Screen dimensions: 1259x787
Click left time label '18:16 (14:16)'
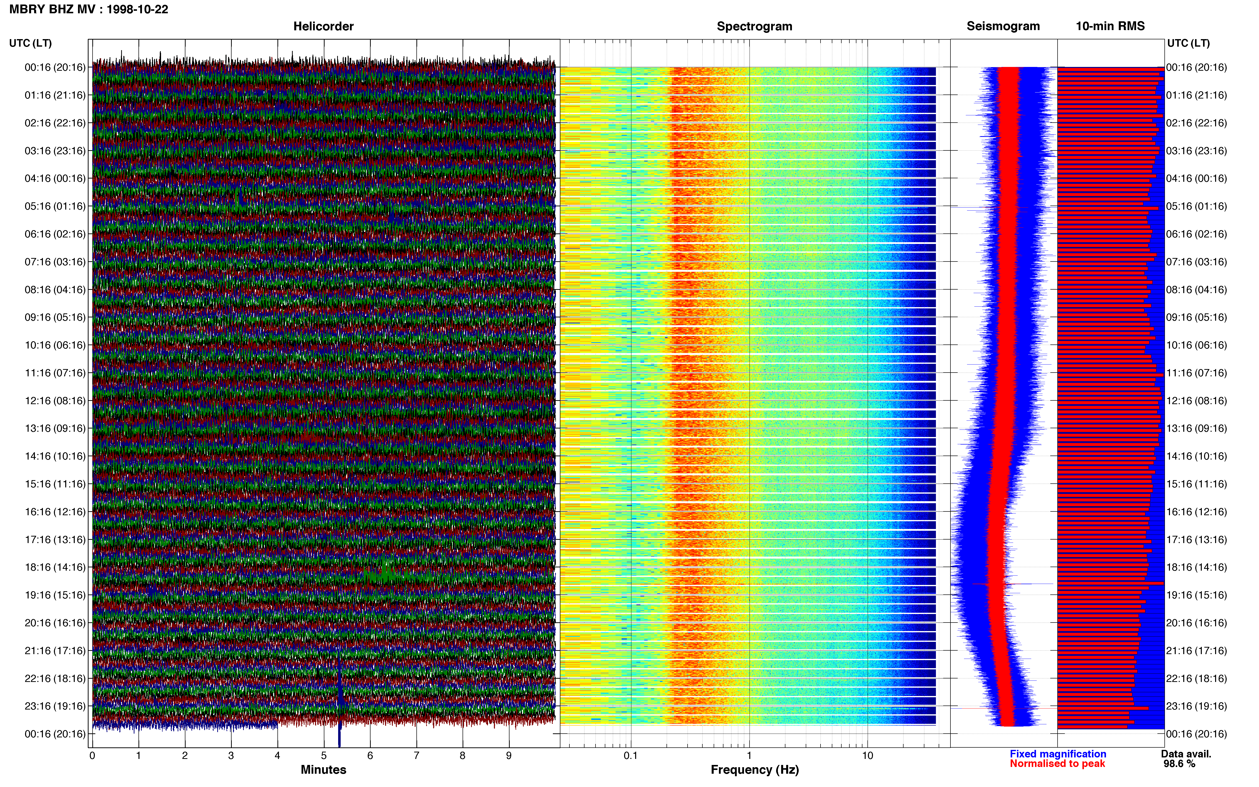[x=55, y=567]
